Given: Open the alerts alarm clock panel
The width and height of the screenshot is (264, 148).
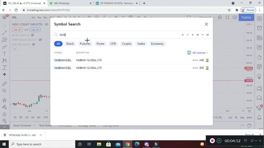Looking at the screenshot, I should (259, 28).
